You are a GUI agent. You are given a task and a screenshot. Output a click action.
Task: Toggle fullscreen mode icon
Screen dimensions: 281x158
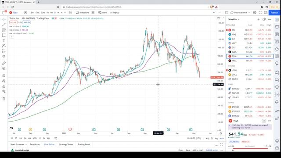(260, 13)
